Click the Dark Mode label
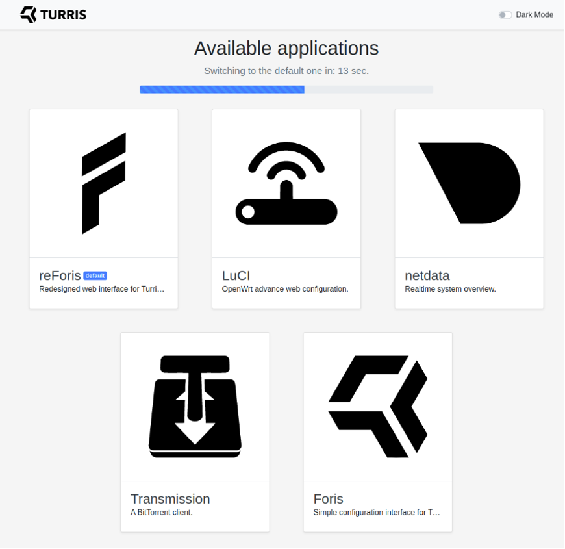Screen dimensions: 565x549 [x=534, y=15]
